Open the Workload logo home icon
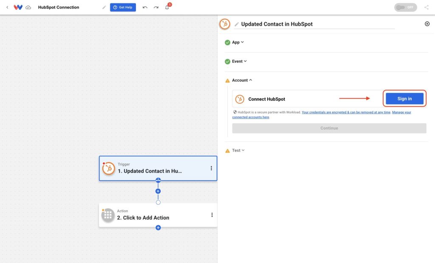 tap(18, 7)
